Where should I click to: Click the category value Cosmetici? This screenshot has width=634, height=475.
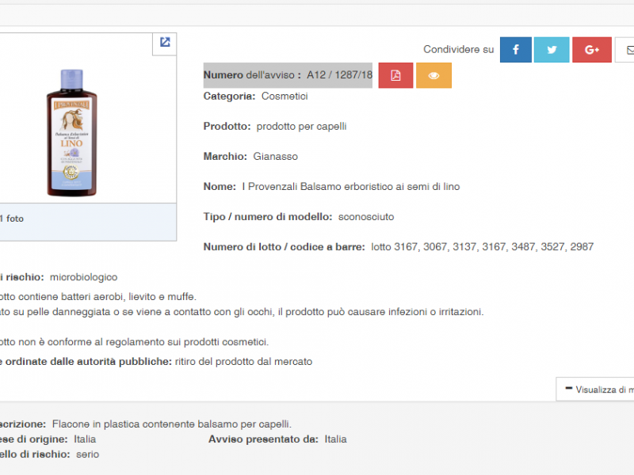[285, 96]
